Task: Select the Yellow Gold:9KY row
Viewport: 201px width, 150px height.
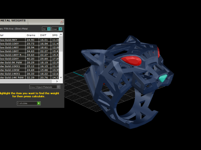Action: click(x=29, y=40)
